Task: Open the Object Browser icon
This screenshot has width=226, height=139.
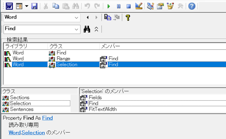Action: pyautogui.click(x=170, y=6)
